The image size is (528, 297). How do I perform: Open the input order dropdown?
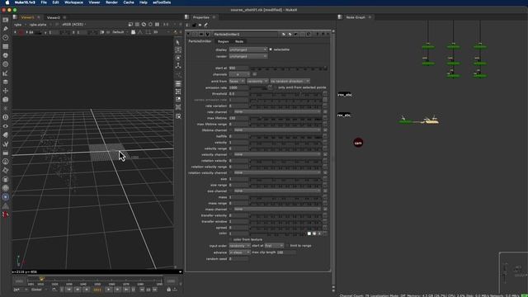coord(239,246)
